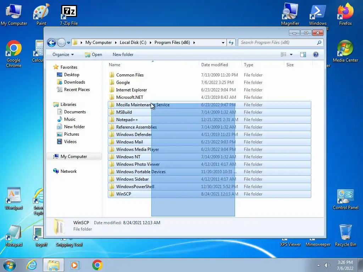Launch Internet Explorer from taskbar

point(32,265)
